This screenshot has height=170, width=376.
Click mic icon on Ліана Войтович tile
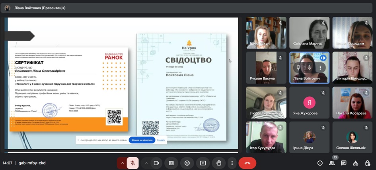tap(309, 68)
